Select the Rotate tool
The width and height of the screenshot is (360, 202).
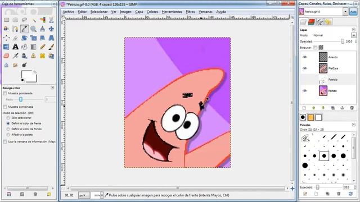point(24,38)
